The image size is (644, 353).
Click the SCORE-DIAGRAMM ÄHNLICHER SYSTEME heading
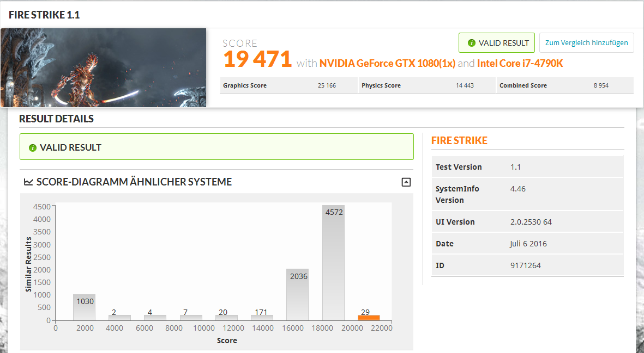(134, 182)
